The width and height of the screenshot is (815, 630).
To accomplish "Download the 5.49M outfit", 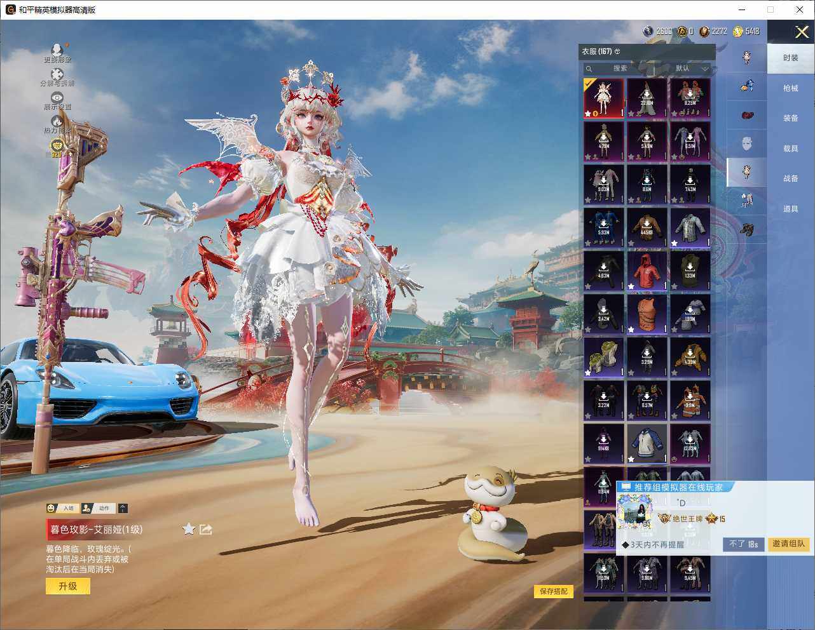I will 647,141.
